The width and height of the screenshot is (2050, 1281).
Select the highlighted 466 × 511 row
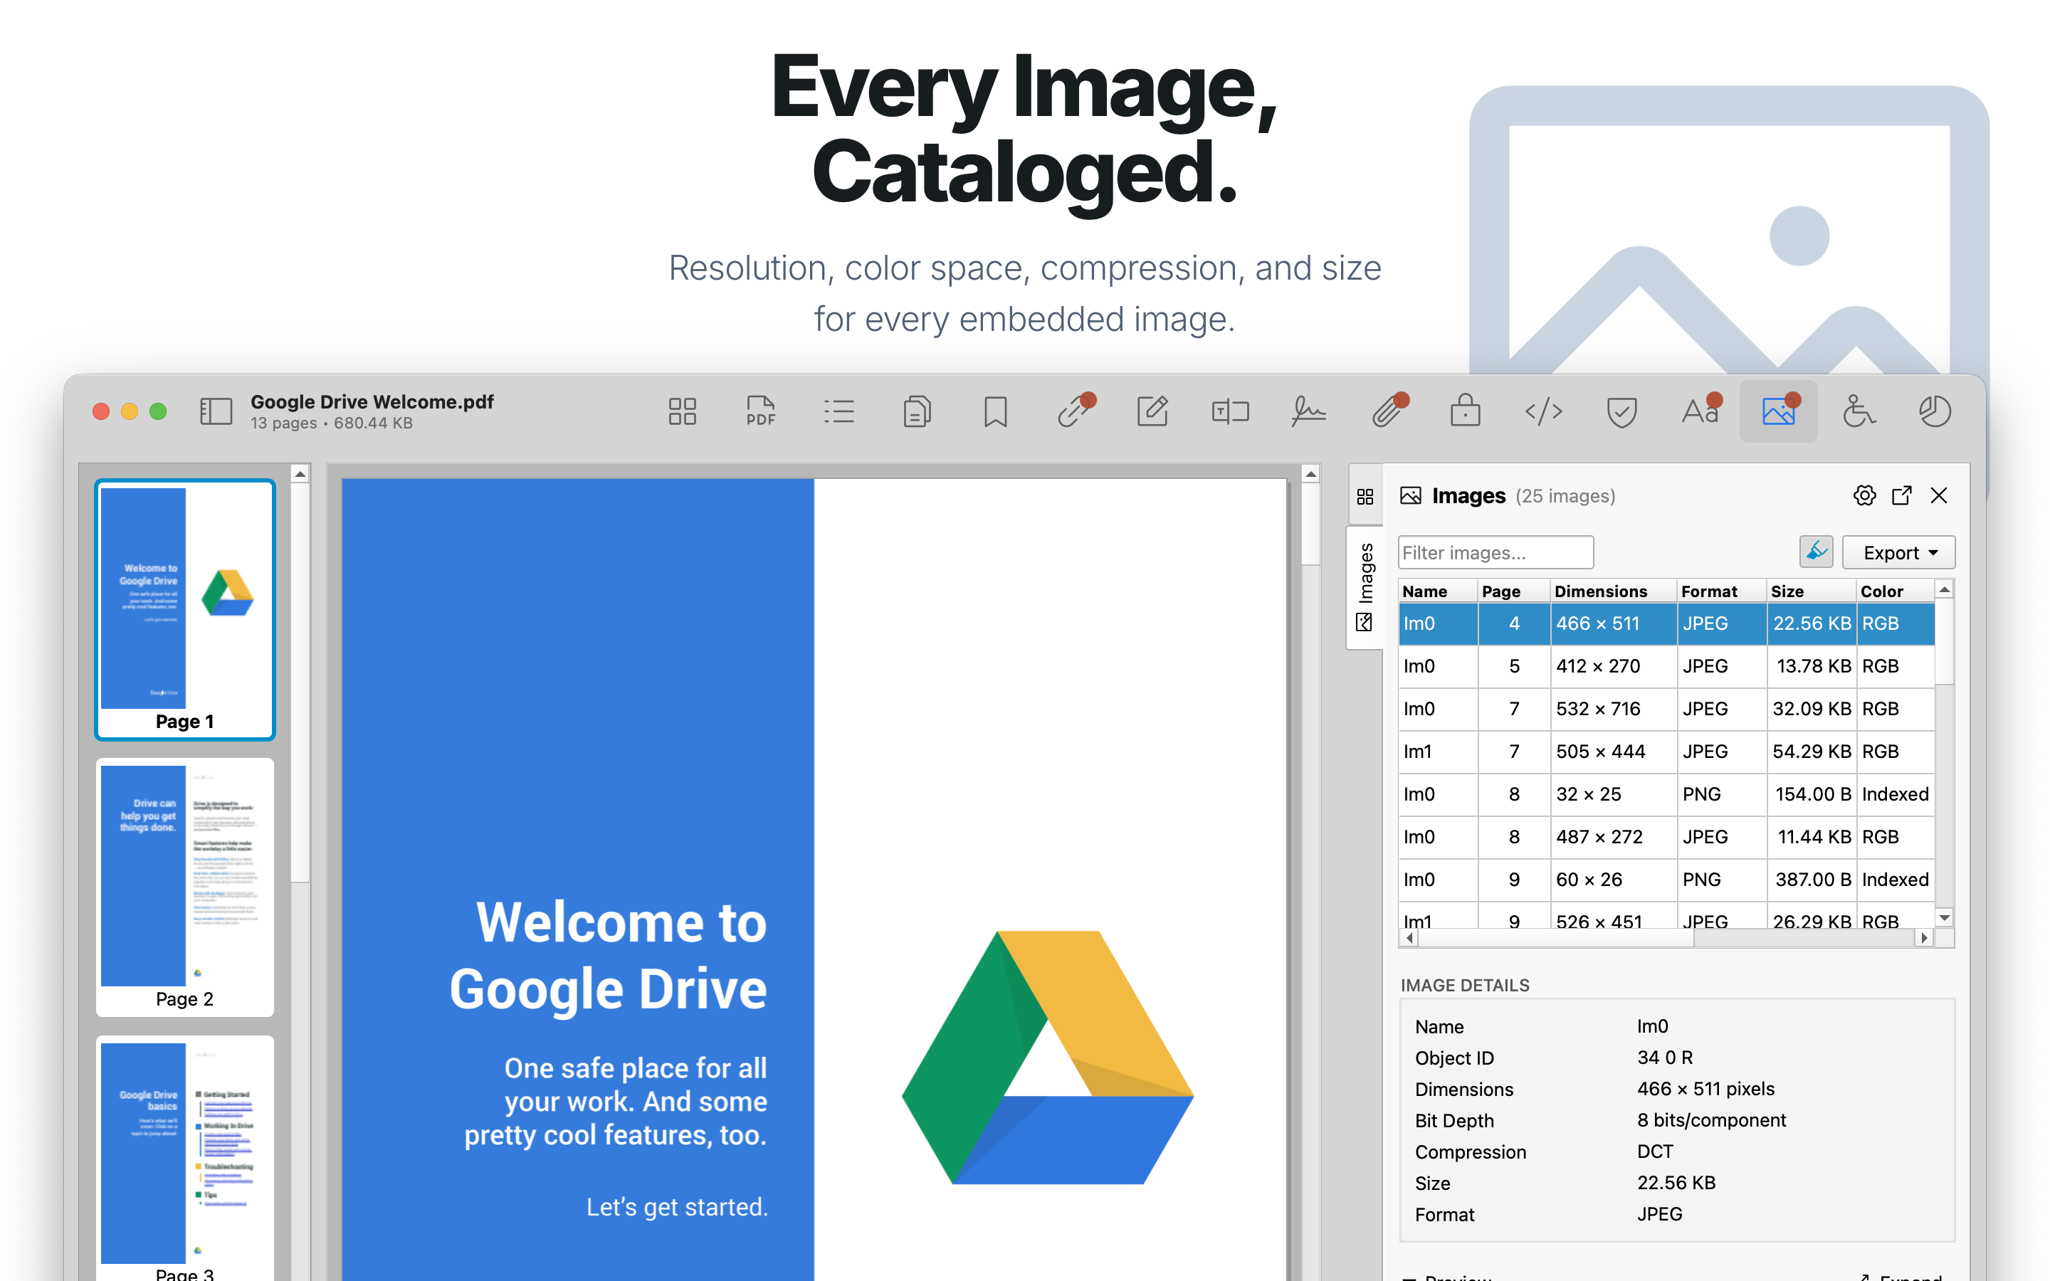1666,623
